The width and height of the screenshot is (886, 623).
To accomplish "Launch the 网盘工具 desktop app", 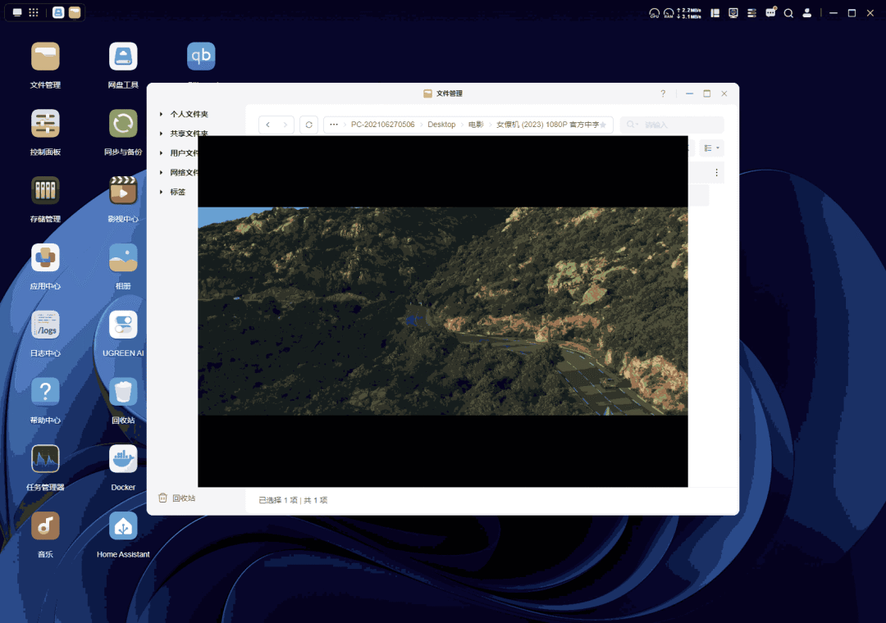I will pos(123,57).
